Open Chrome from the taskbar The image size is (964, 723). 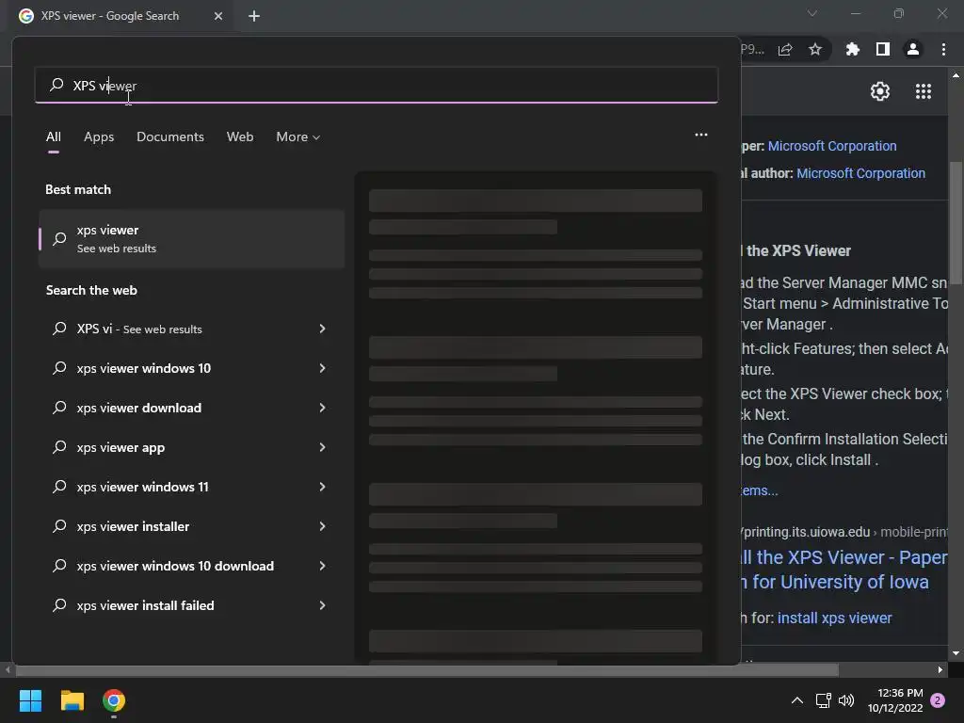click(114, 700)
